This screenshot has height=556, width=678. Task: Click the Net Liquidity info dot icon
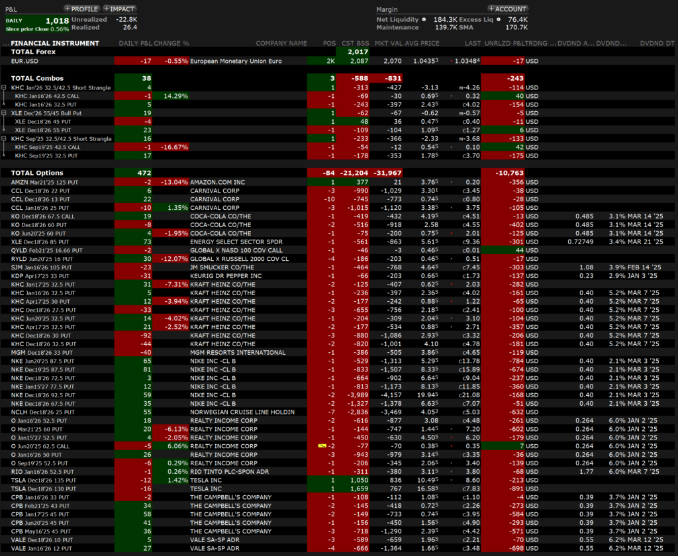424,19
